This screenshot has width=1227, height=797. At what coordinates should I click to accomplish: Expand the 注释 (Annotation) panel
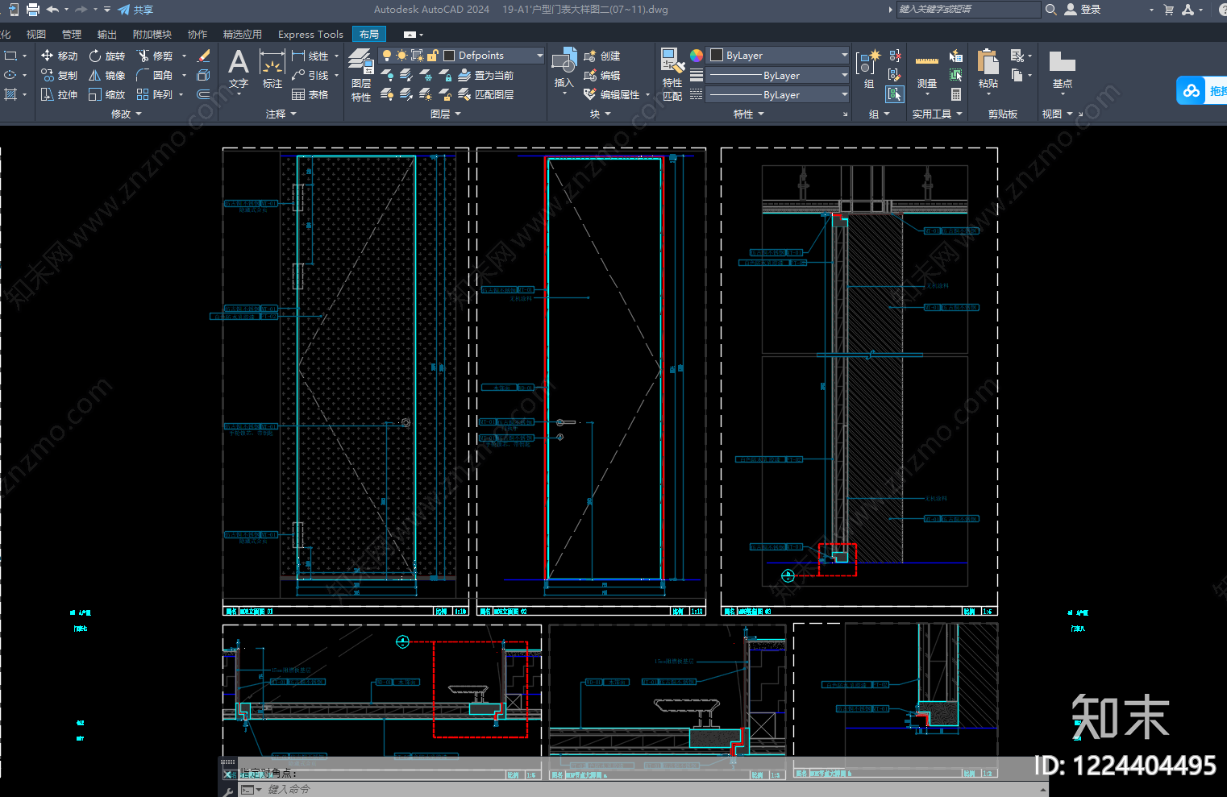point(281,114)
